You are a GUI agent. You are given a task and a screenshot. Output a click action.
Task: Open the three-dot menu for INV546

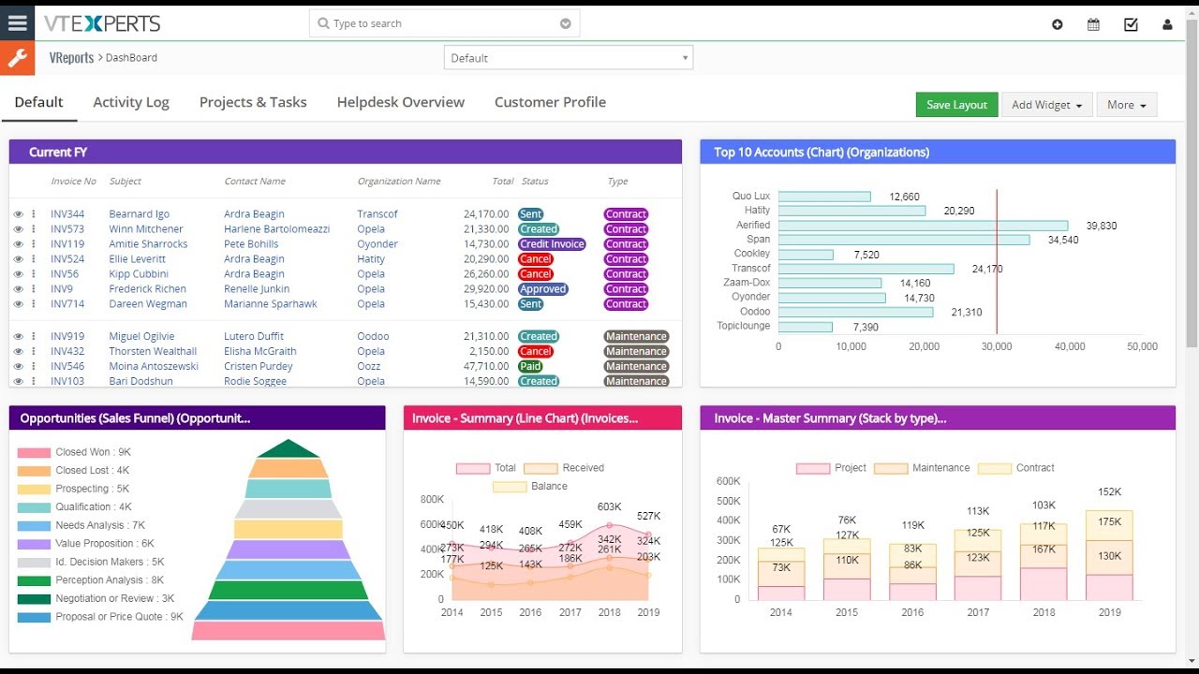(x=34, y=367)
